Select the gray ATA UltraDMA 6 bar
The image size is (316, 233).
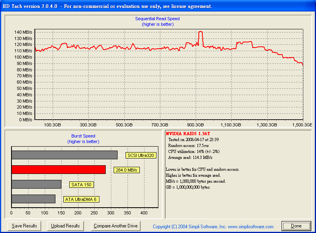(33, 199)
